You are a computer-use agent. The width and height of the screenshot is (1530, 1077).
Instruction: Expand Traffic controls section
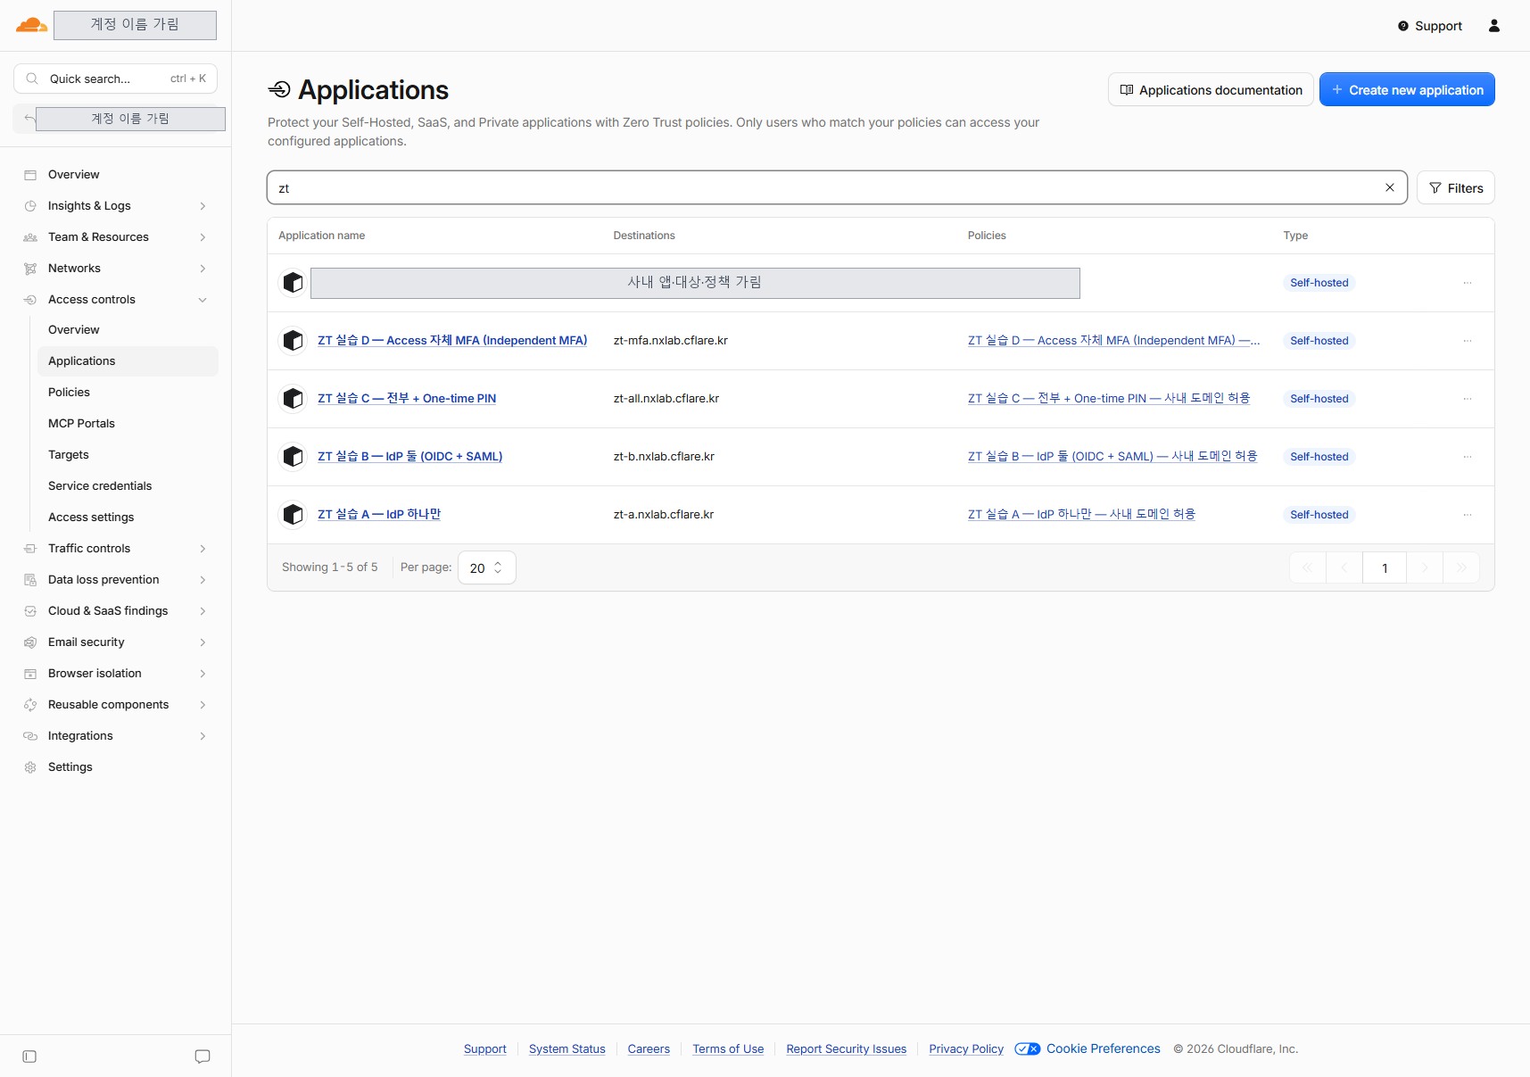tap(116, 549)
